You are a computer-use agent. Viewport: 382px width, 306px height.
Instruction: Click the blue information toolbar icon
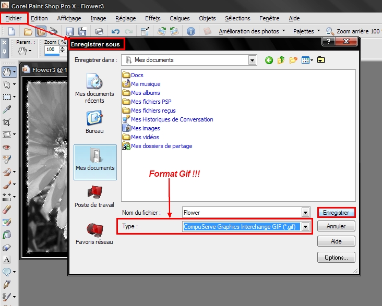(x=191, y=31)
